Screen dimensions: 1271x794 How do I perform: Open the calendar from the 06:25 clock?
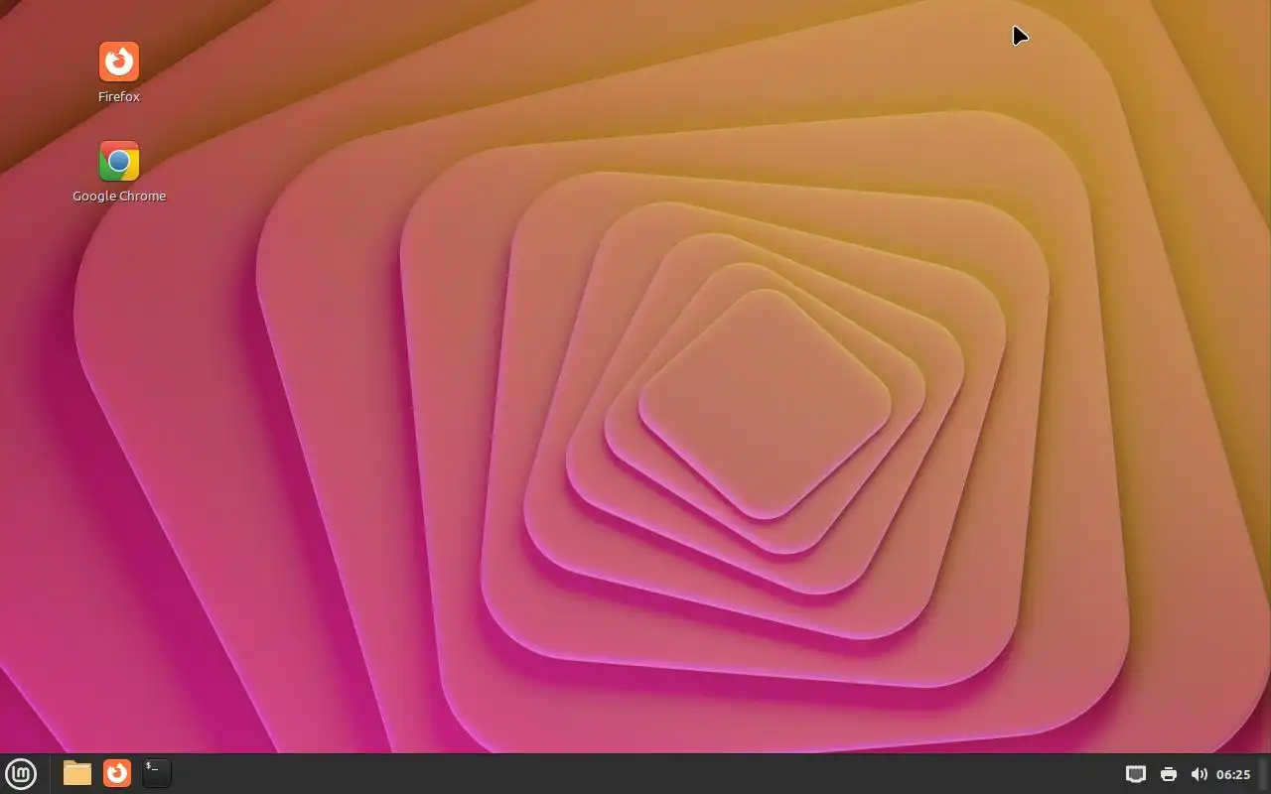[x=1233, y=774]
